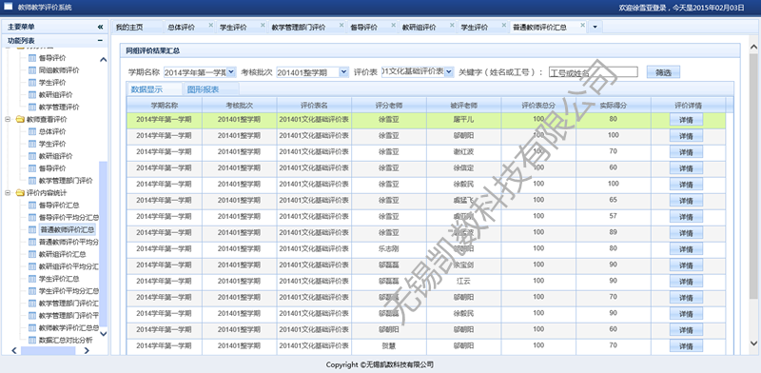This screenshot has height=373, width=761.
Task: Click the 筛选 button
Action: pos(663,72)
